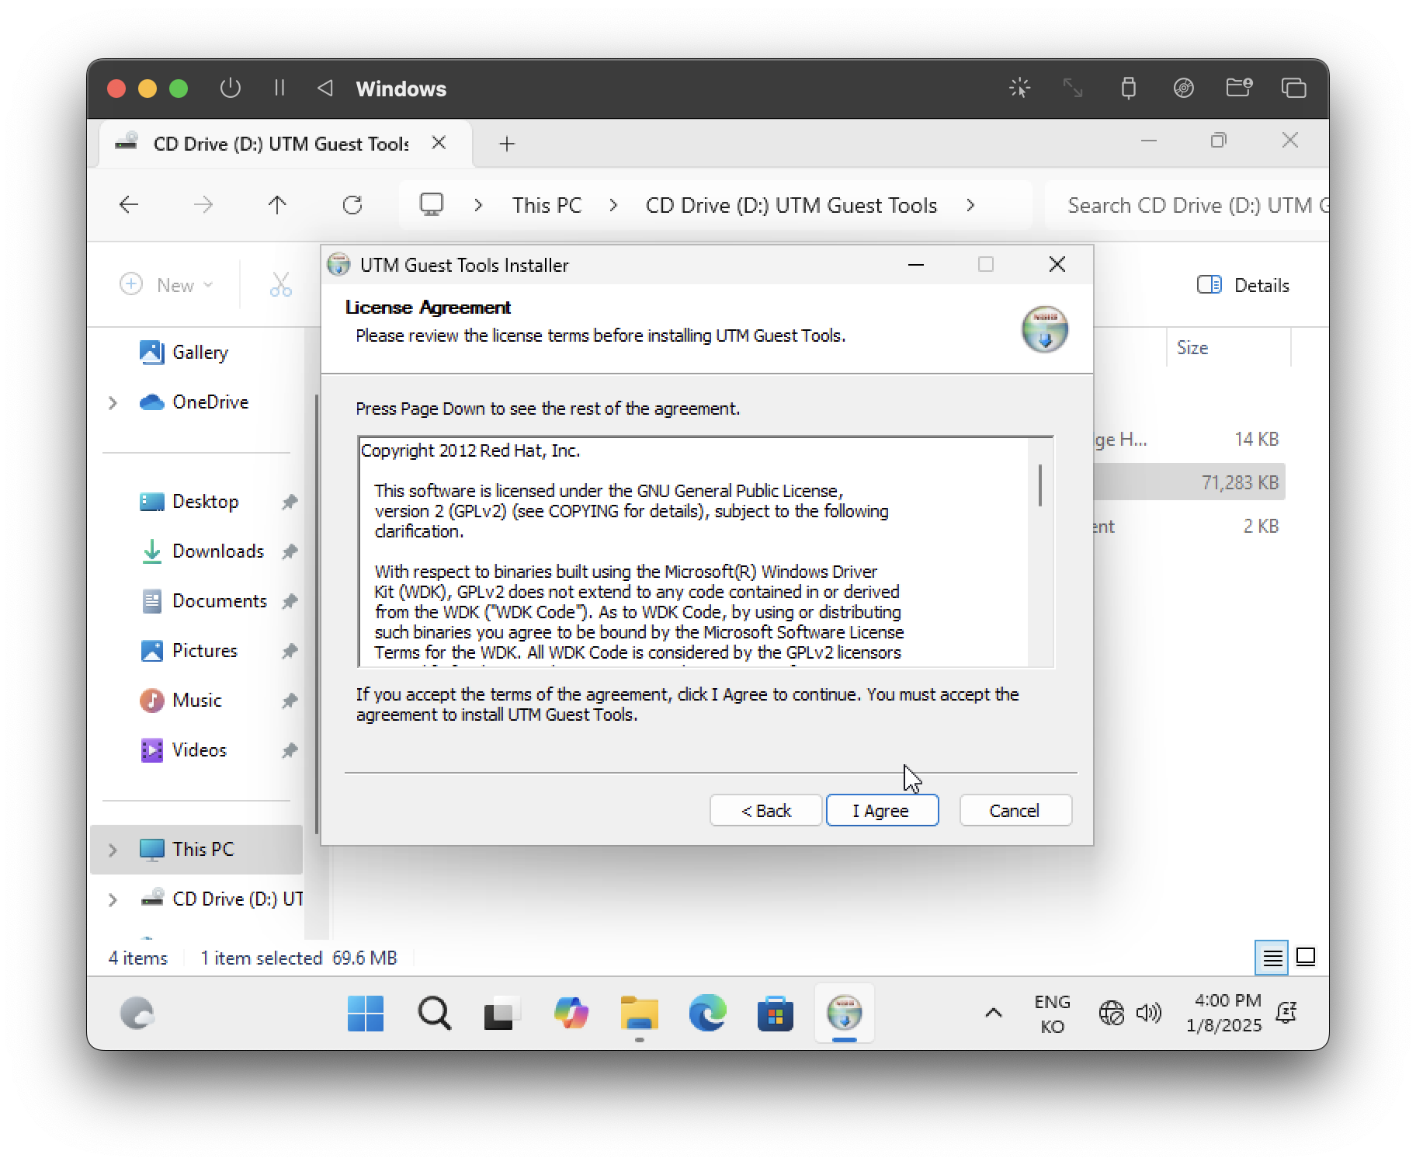The width and height of the screenshot is (1416, 1165).
Task: Open taskbar Search
Action: point(433,1013)
